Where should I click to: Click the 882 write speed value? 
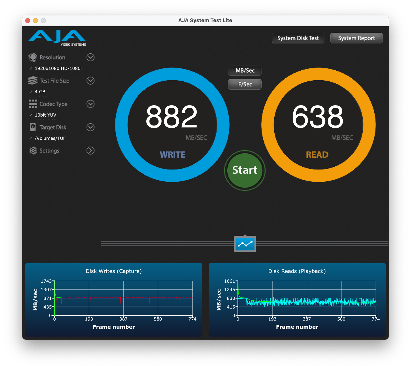pyautogui.click(x=172, y=117)
